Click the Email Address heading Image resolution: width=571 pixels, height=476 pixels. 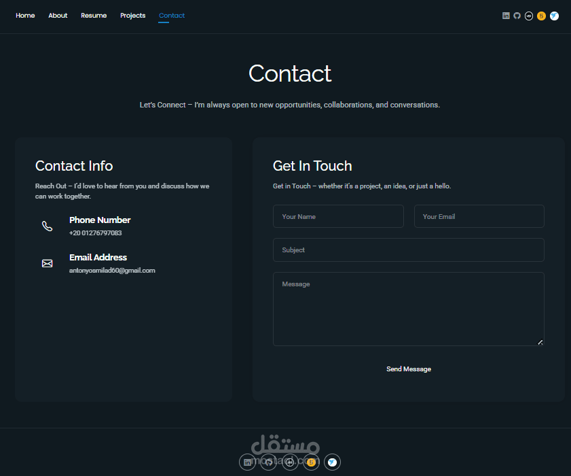pyautogui.click(x=98, y=257)
